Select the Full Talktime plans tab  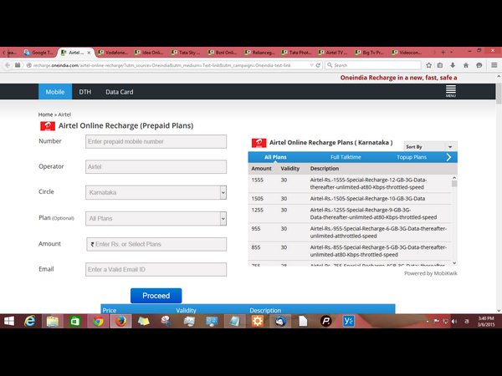(x=346, y=157)
